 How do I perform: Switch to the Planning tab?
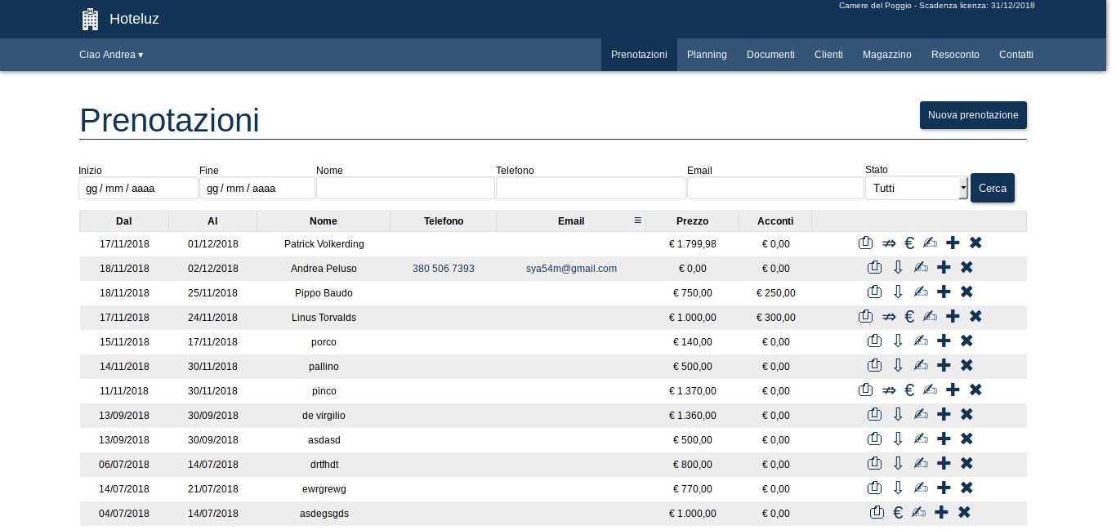click(x=707, y=55)
